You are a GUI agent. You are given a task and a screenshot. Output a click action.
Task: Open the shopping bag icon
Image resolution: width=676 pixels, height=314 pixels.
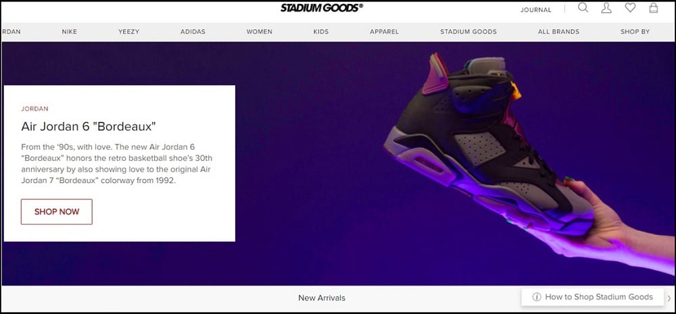click(654, 7)
